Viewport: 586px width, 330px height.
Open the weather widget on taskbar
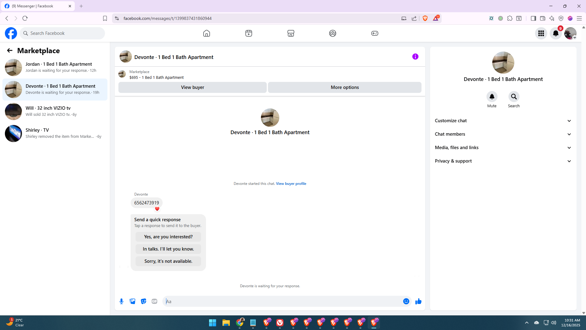click(x=15, y=323)
